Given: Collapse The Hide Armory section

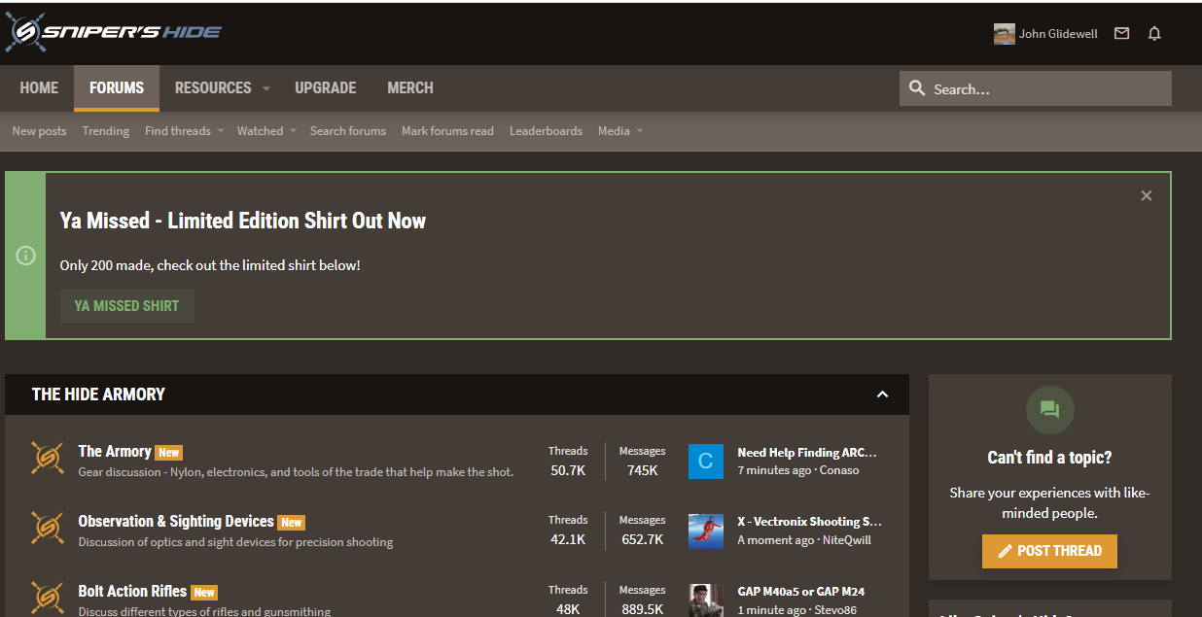Looking at the screenshot, I should tap(882, 394).
